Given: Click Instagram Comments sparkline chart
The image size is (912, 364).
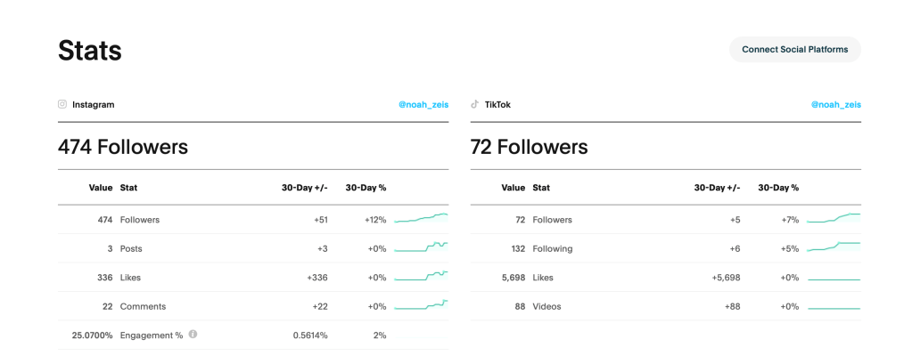Looking at the screenshot, I should pos(421,306).
